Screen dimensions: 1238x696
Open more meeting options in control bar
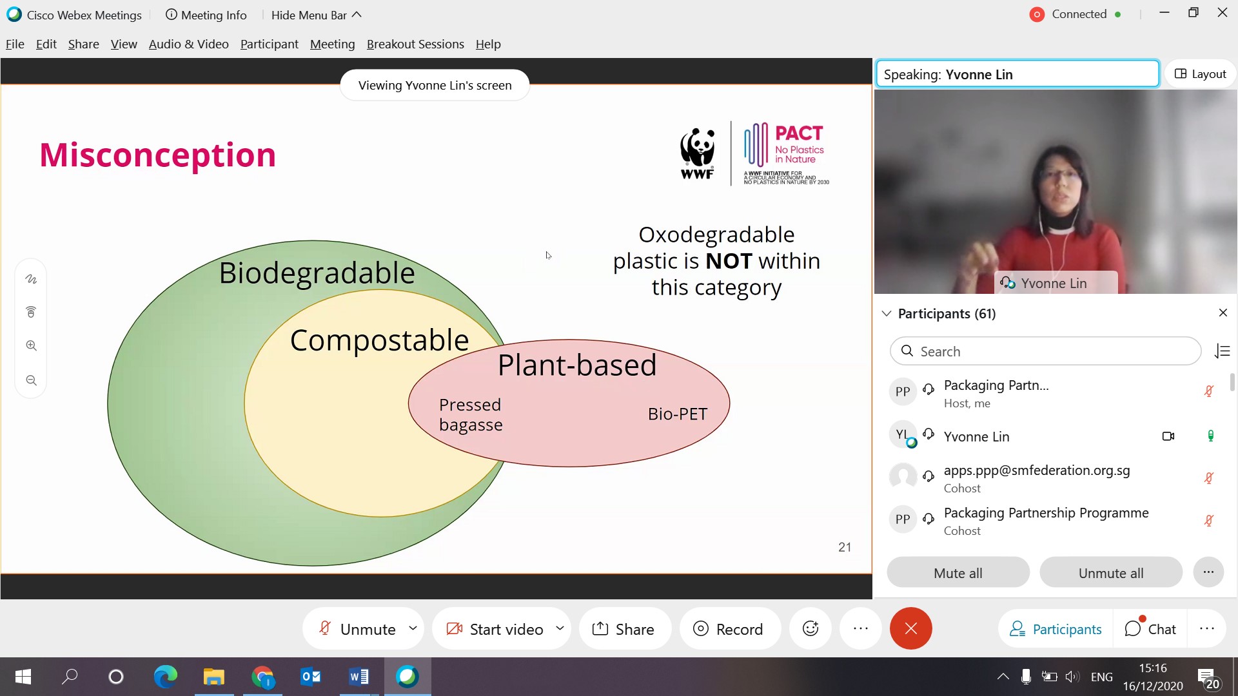(861, 628)
